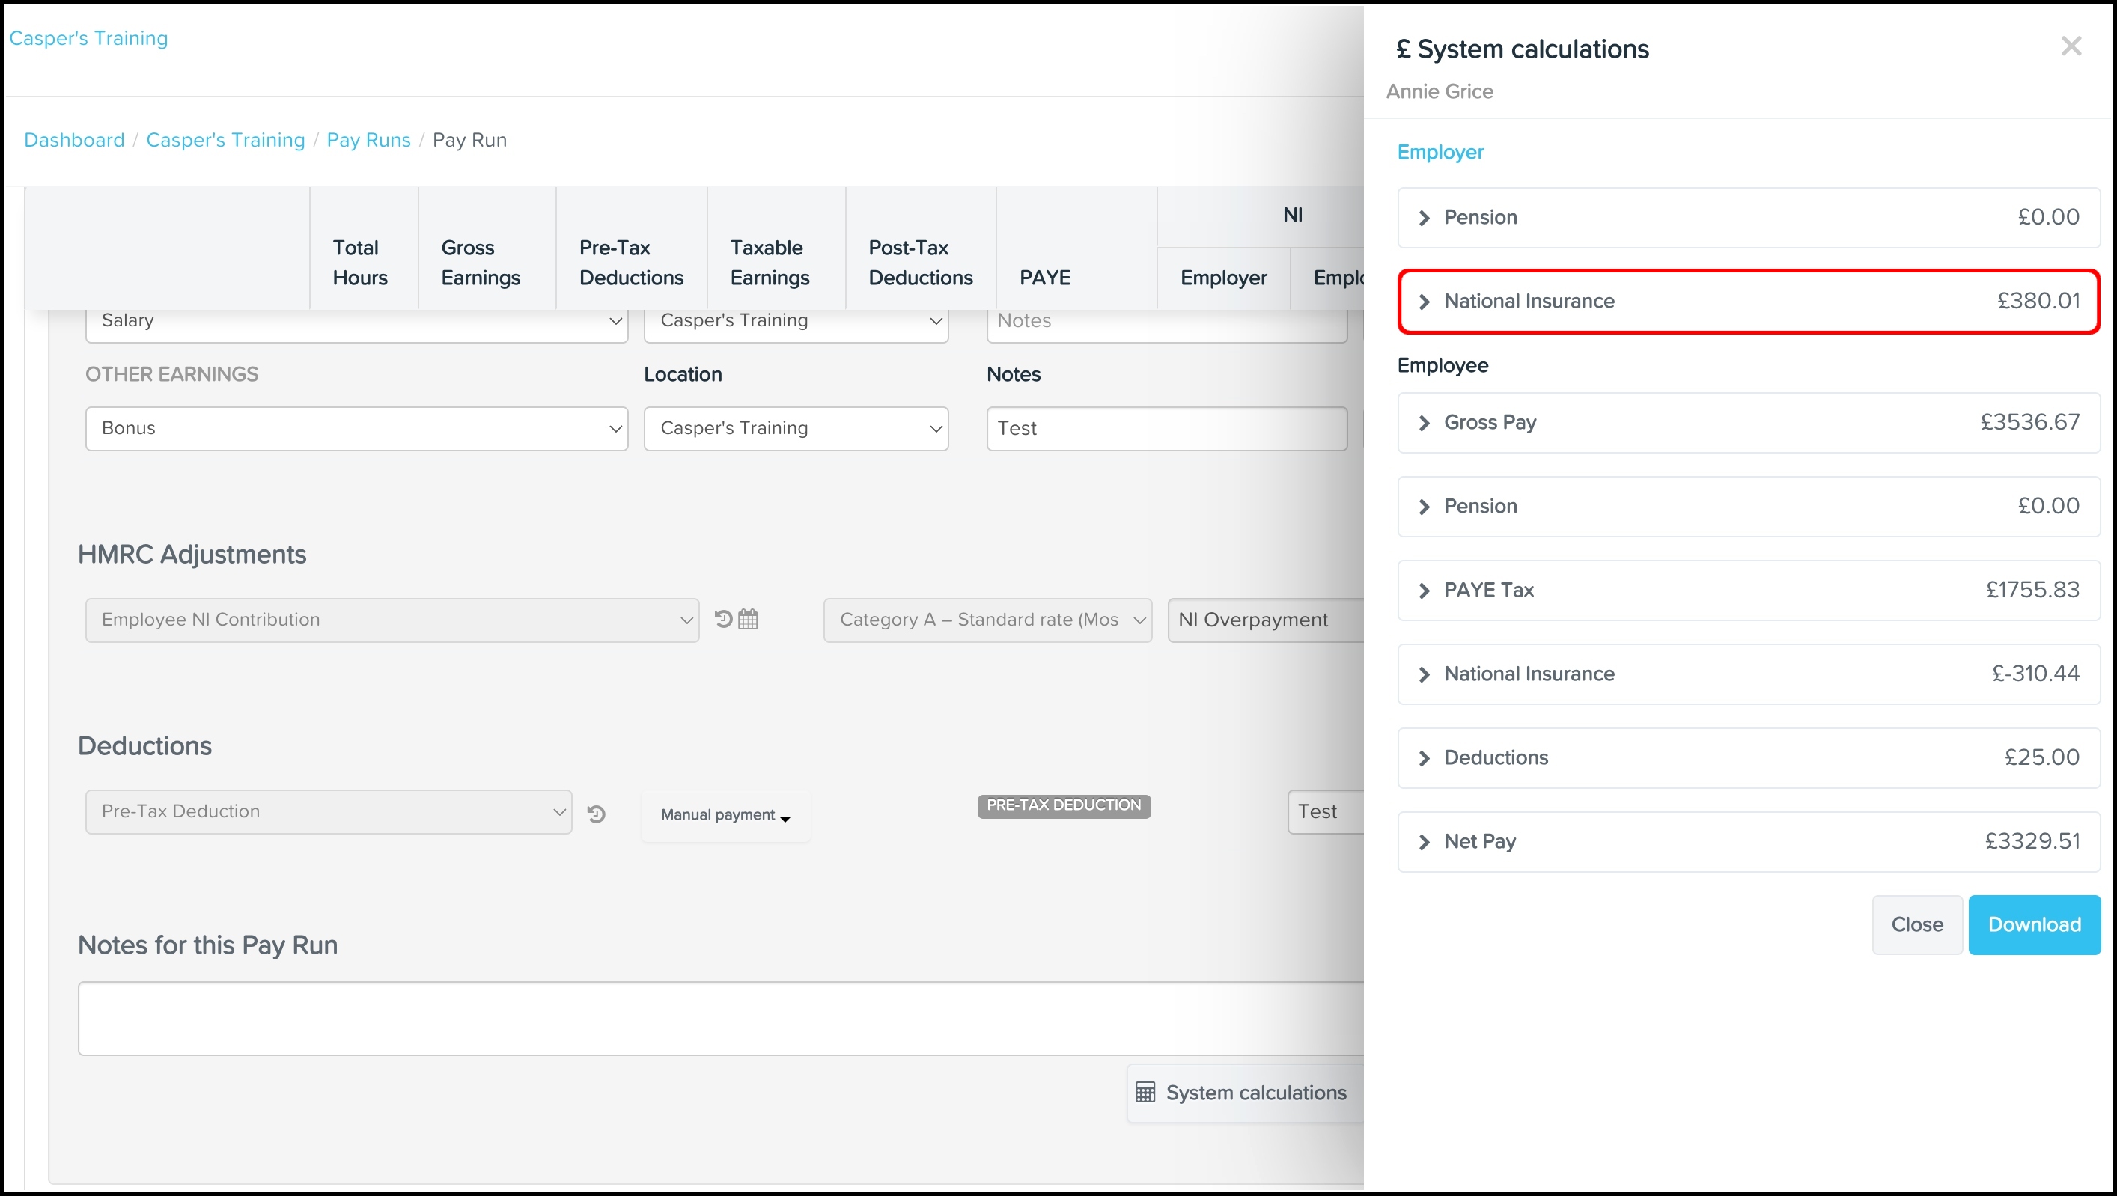Open the Employee NI Contribution dropdown

[392, 620]
